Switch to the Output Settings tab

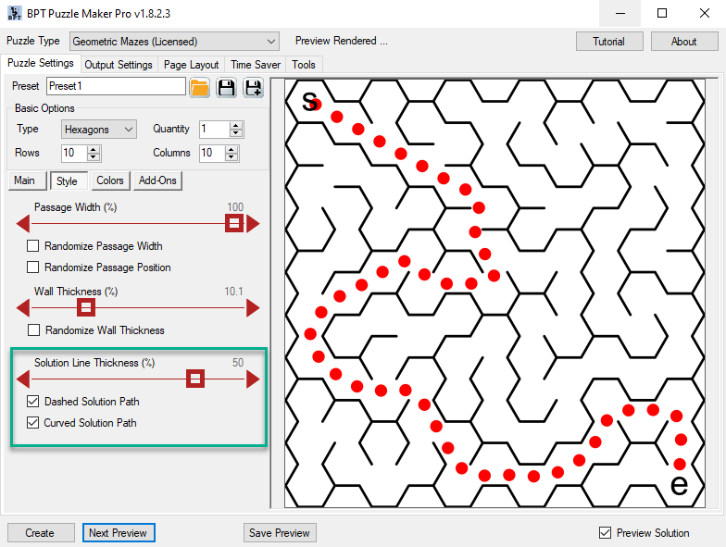tap(119, 65)
